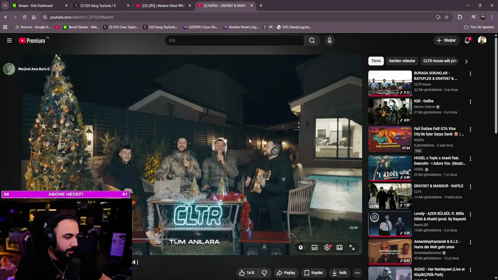Open a new browser tab
This screenshot has width=498, height=280.
[x=261, y=5]
